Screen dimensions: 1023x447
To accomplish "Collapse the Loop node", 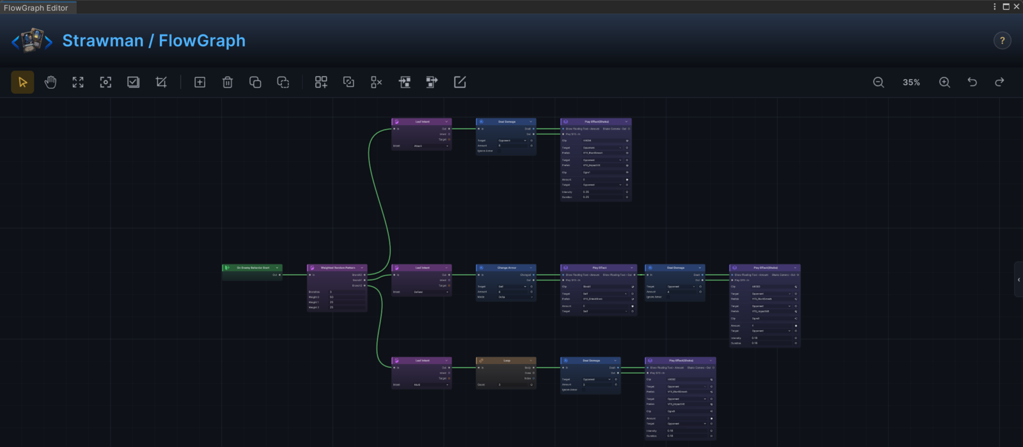I will click(x=531, y=360).
